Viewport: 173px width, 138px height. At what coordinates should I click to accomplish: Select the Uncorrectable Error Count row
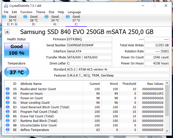(x=85, y=125)
